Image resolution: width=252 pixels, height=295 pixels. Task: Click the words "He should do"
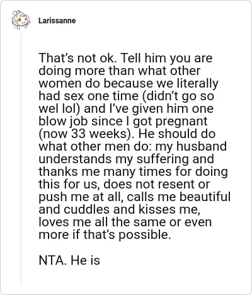176,134
